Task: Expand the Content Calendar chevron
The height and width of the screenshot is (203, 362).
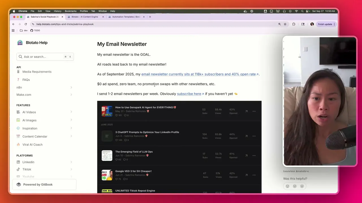Action: [x=71, y=136]
